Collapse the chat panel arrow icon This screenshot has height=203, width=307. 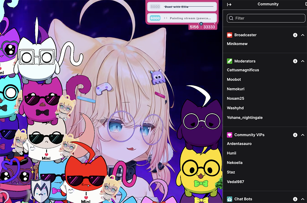[x=229, y=5]
